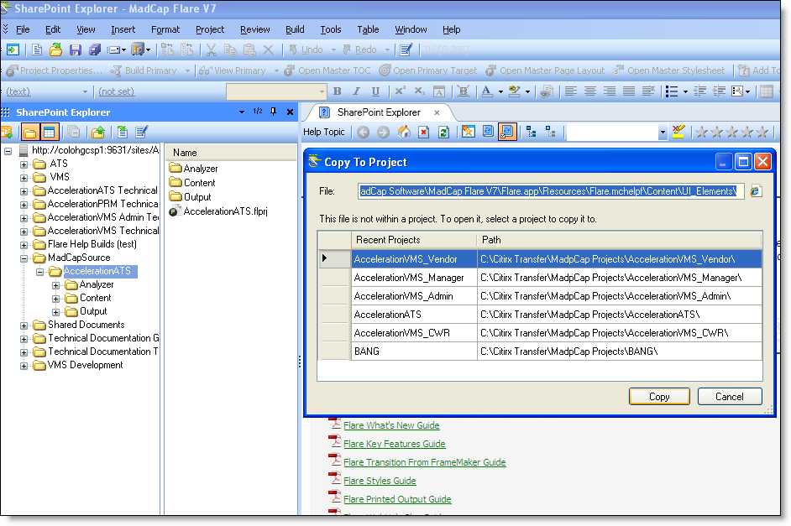Click the Bold formatting icon
Image resolution: width=791 pixels, height=526 pixels.
338,91
